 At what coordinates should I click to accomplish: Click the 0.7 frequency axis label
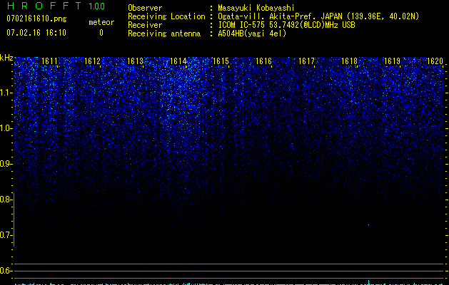tap(6, 235)
